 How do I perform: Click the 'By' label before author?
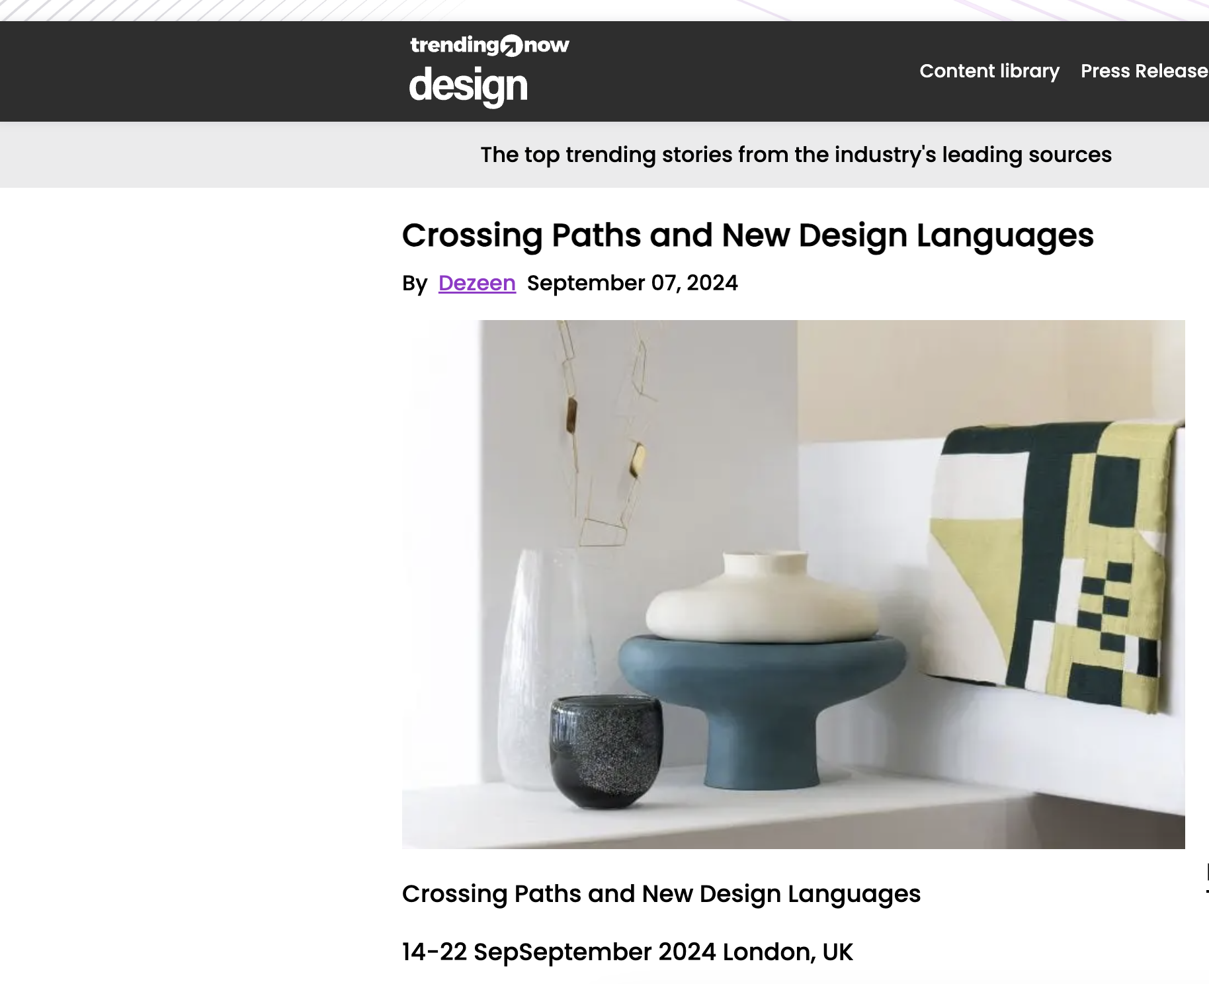click(x=415, y=283)
